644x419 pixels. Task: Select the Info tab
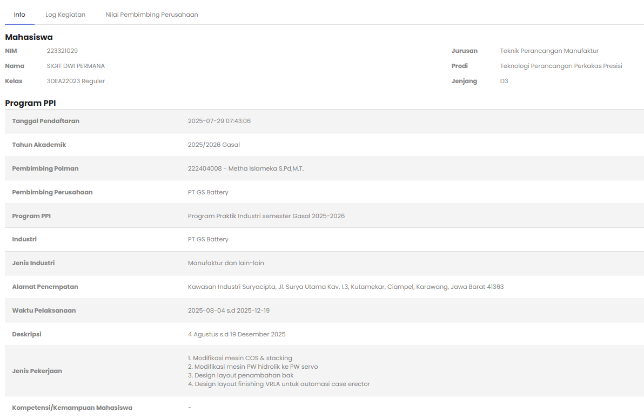tap(19, 15)
